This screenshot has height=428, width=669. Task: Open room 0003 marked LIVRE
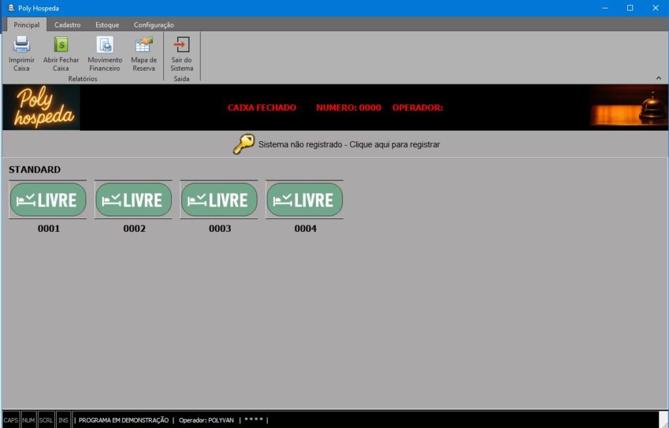point(219,200)
